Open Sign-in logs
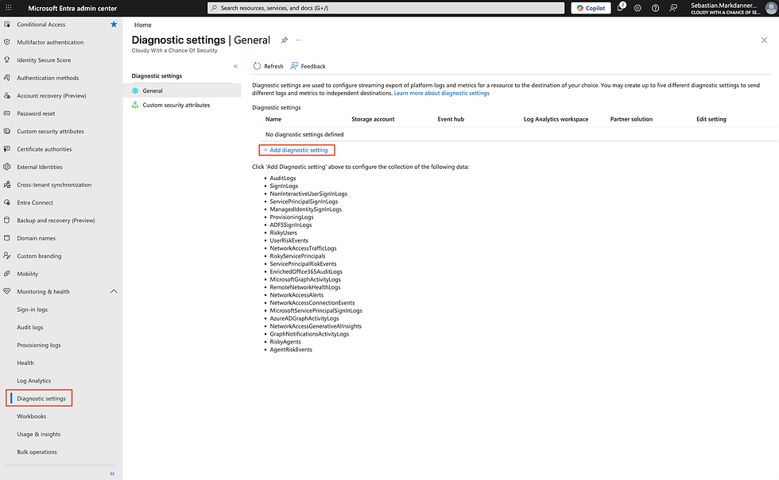 (33, 310)
